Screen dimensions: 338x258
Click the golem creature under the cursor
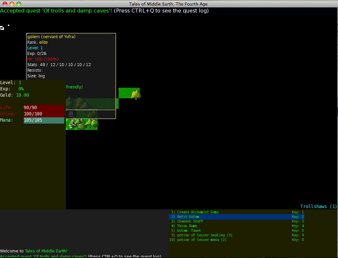(71, 125)
